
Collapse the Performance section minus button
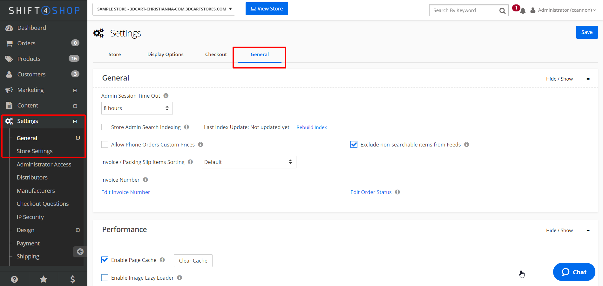pyautogui.click(x=588, y=231)
